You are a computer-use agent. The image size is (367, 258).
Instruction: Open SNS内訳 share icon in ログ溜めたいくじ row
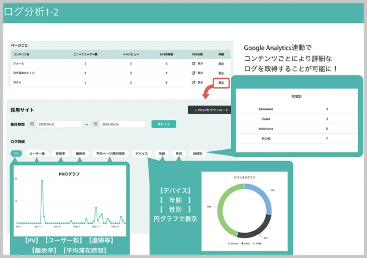(193, 73)
